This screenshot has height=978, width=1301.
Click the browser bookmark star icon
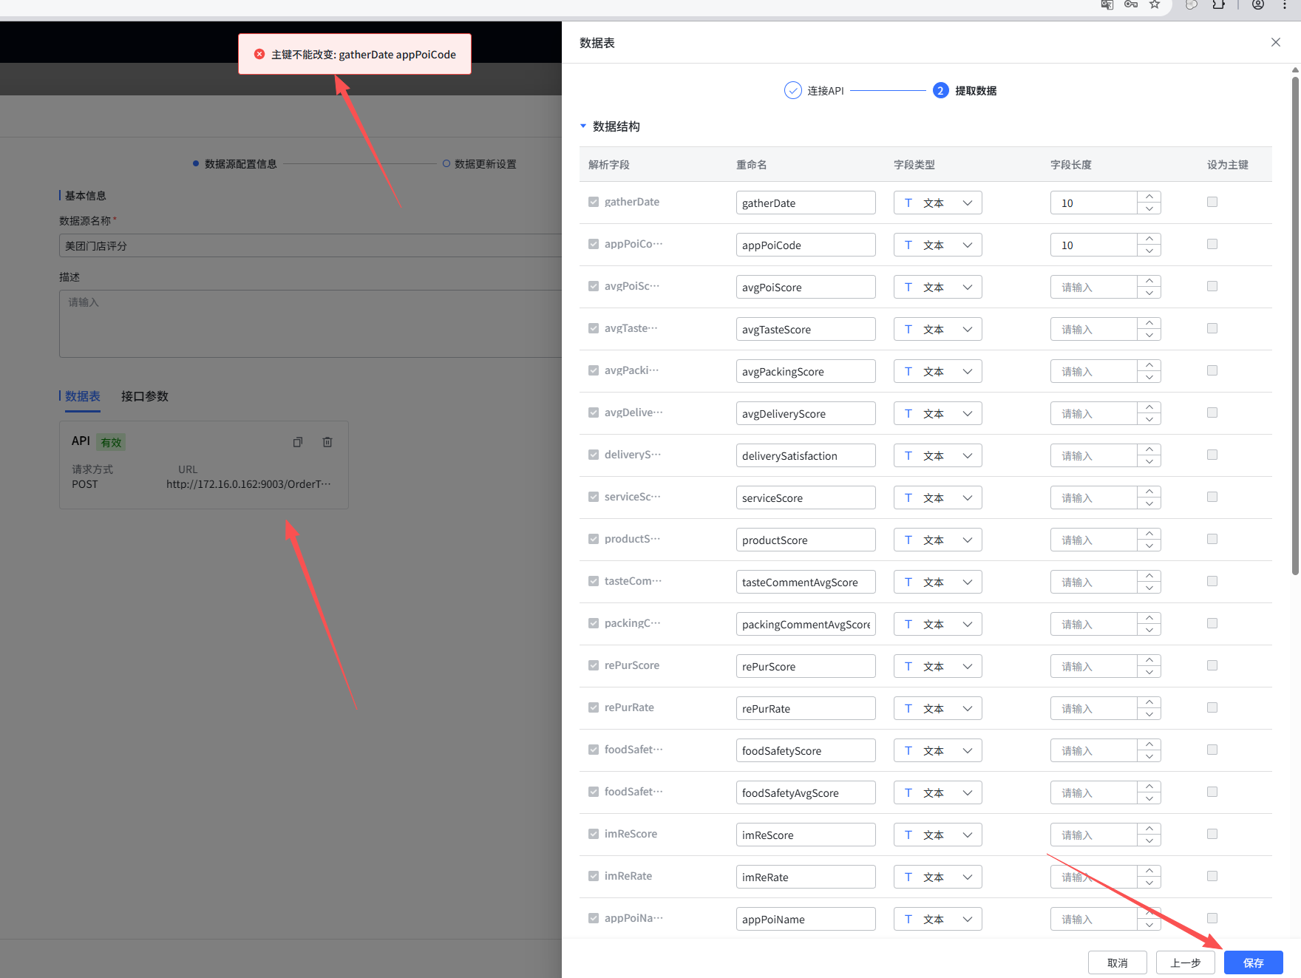coord(1155,5)
